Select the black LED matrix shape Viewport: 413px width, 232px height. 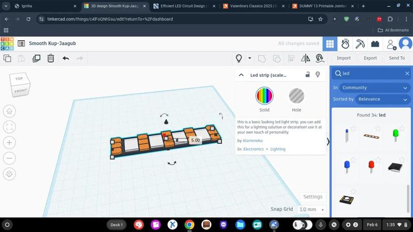pyautogui.click(x=395, y=167)
